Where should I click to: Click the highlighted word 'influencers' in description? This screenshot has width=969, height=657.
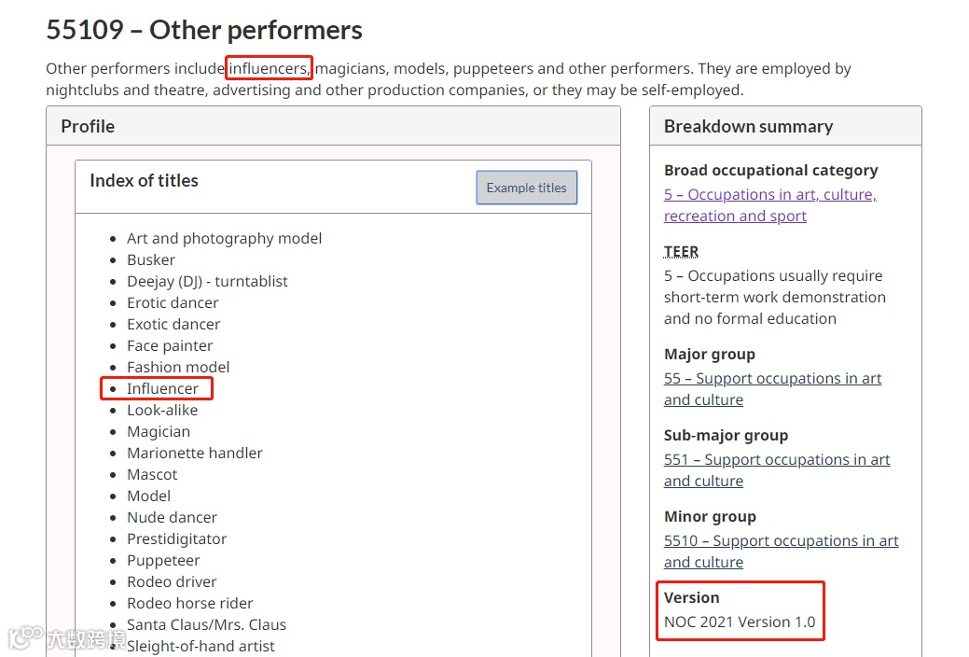269,69
